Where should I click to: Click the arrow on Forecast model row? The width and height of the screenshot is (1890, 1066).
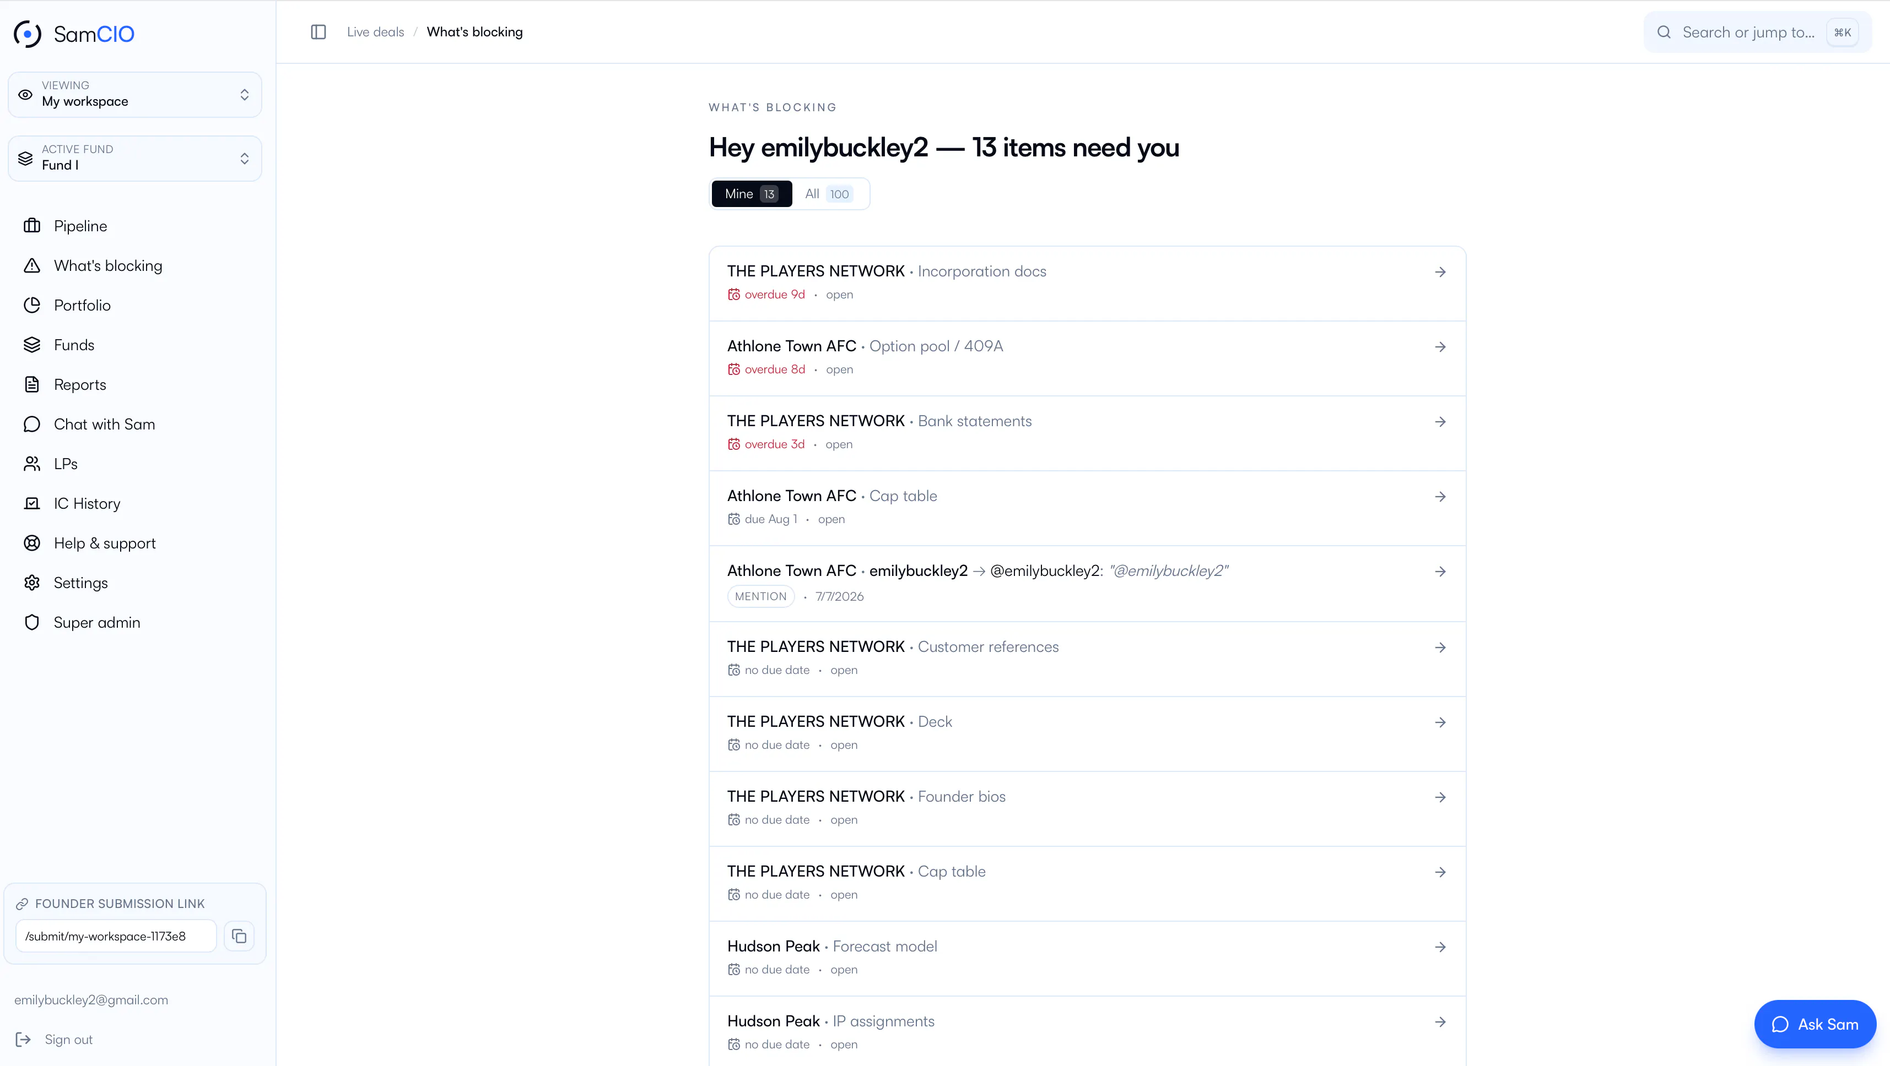click(1440, 947)
